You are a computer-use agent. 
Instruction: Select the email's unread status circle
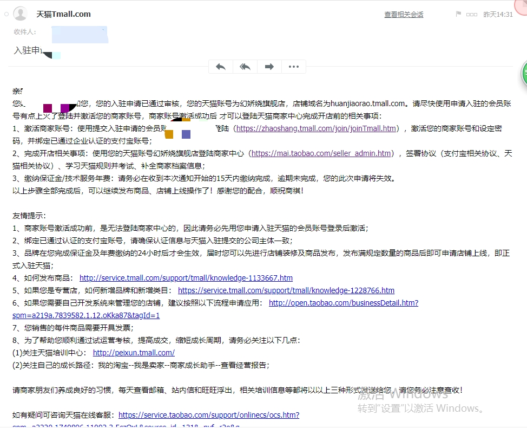click(6, 14)
